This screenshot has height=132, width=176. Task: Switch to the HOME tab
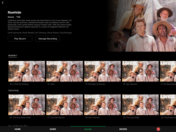coord(18,129)
